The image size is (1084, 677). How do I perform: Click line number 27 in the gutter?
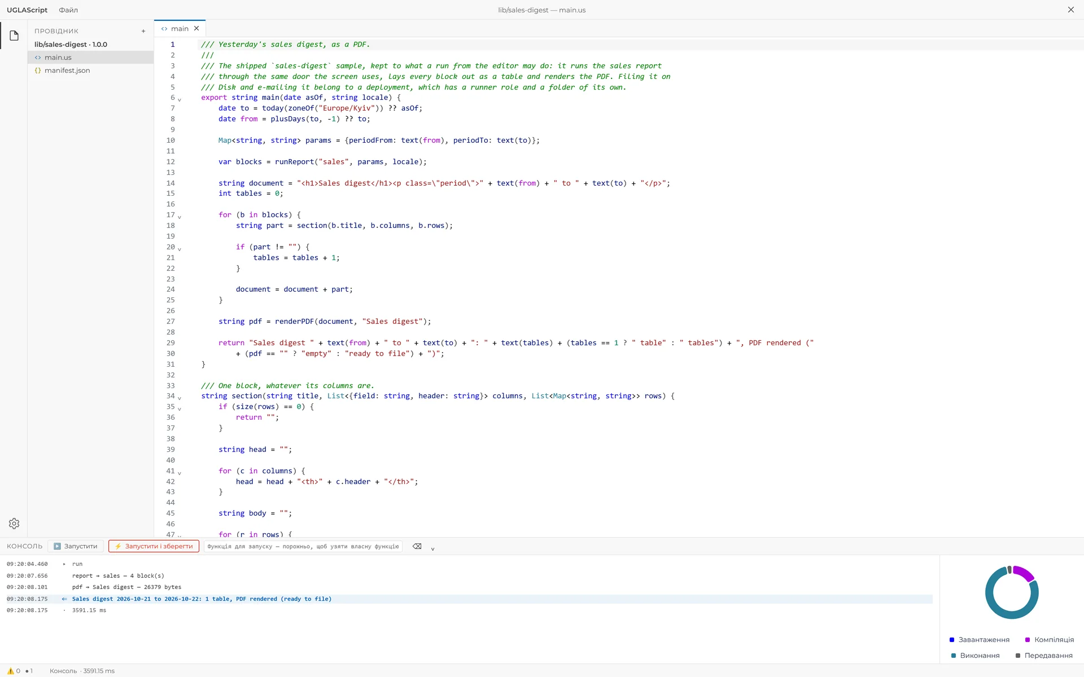point(171,322)
